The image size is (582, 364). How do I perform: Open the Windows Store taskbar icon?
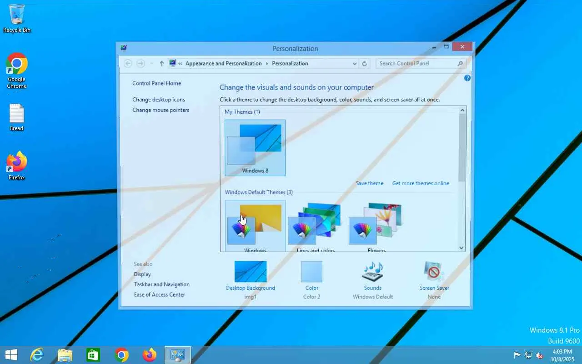tap(93, 355)
